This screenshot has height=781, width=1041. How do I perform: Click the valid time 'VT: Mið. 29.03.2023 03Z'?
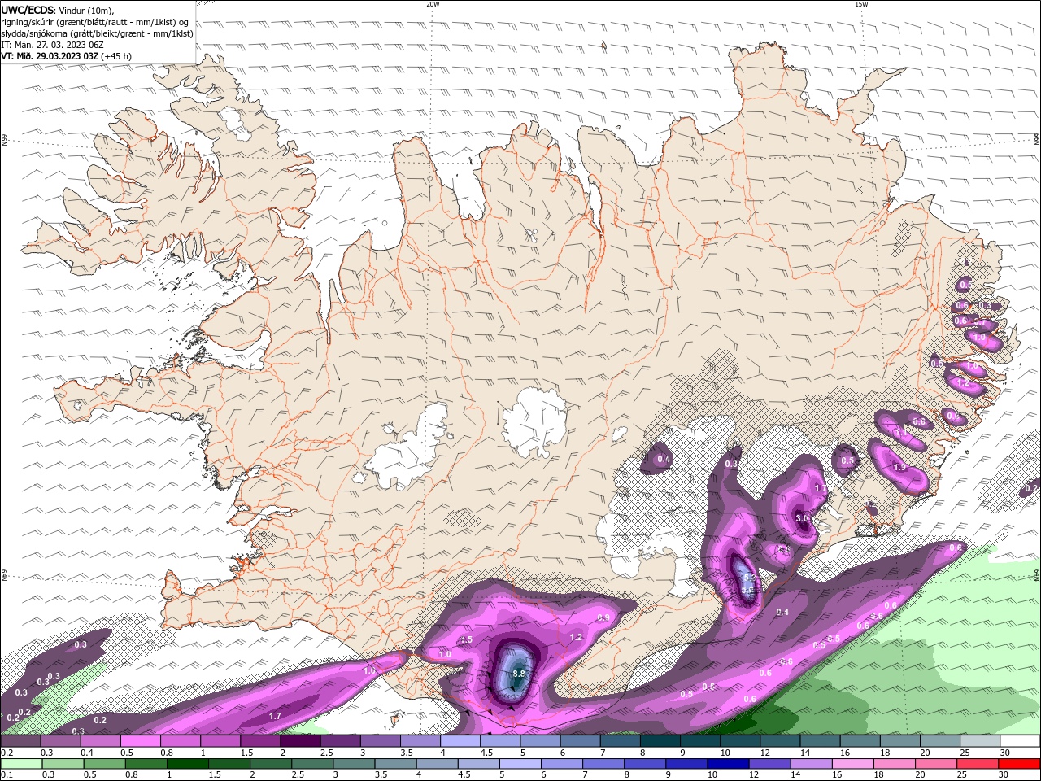(x=50, y=56)
